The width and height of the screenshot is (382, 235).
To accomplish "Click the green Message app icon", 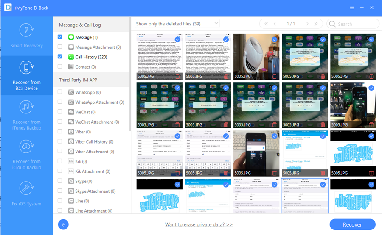I will pyautogui.click(x=71, y=37).
